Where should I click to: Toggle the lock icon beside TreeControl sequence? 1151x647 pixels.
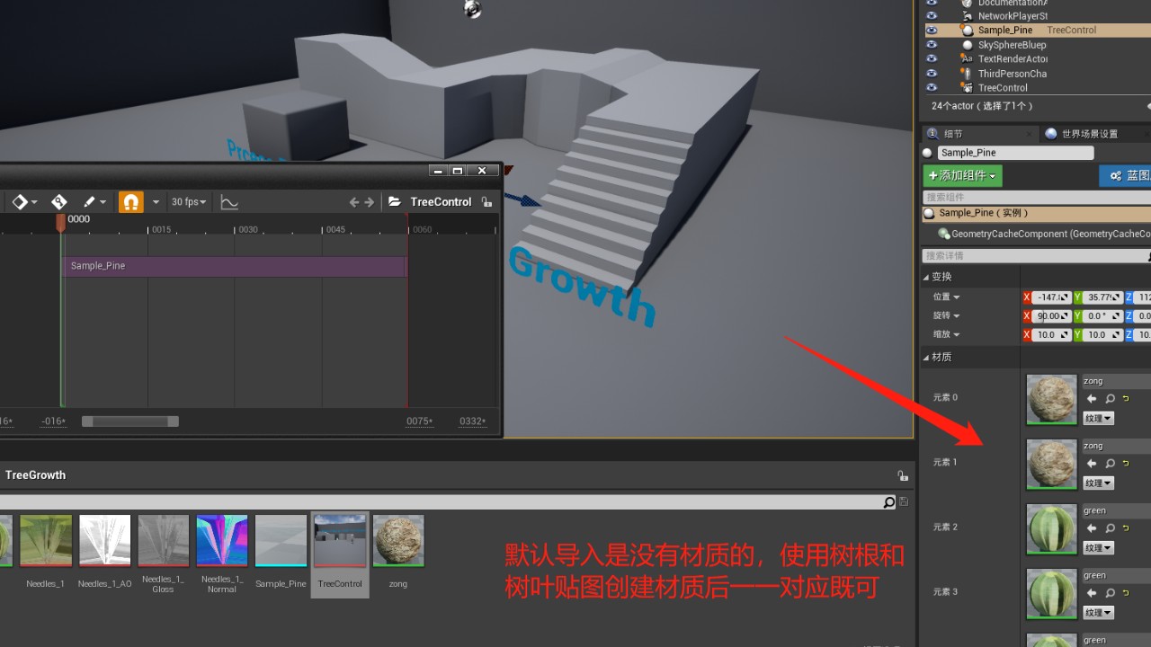click(x=486, y=202)
